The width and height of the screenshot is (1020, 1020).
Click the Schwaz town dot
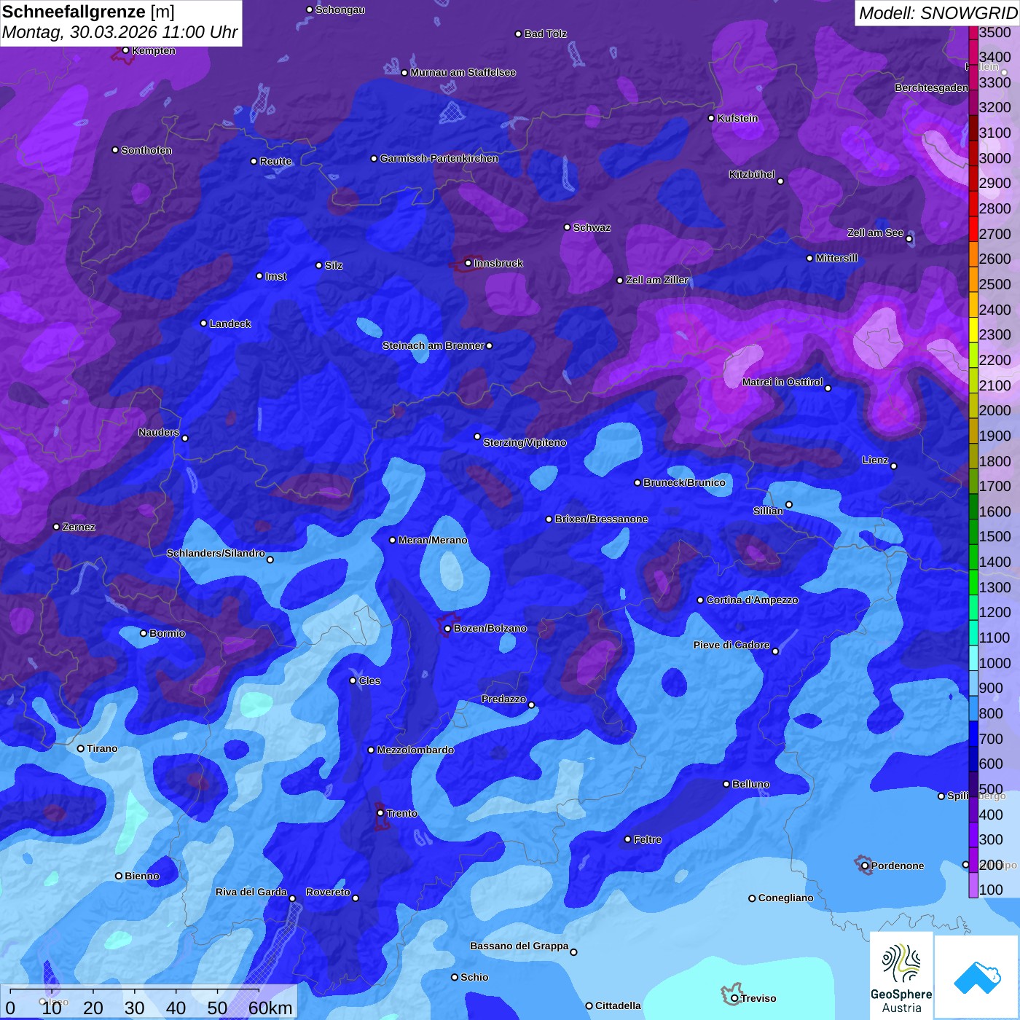pos(567,227)
